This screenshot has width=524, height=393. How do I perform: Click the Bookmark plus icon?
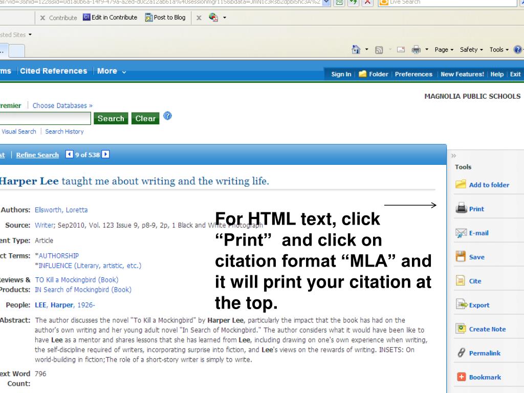461,377
